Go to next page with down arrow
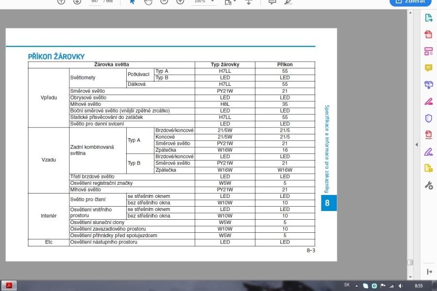437x291 pixels. [77, 1]
